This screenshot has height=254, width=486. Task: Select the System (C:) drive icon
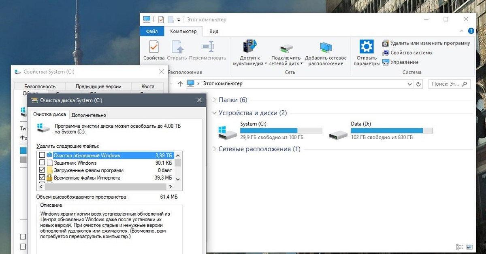tap(227, 132)
